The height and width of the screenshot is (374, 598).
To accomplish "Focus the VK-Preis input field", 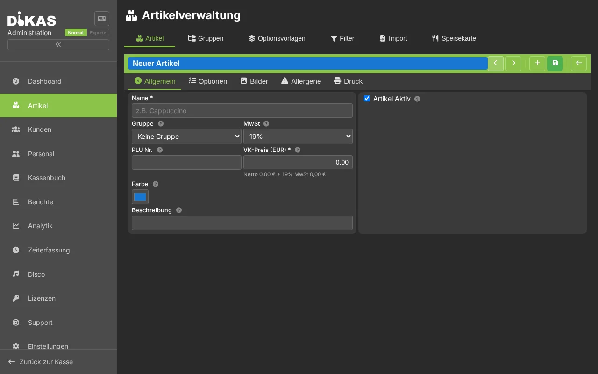I will [298, 162].
